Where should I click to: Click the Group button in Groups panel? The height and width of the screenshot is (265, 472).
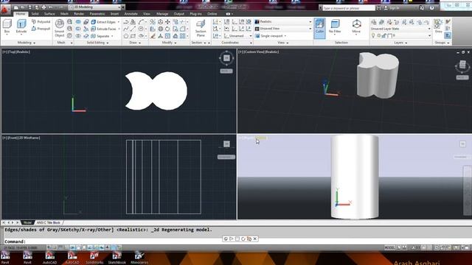point(438,26)
